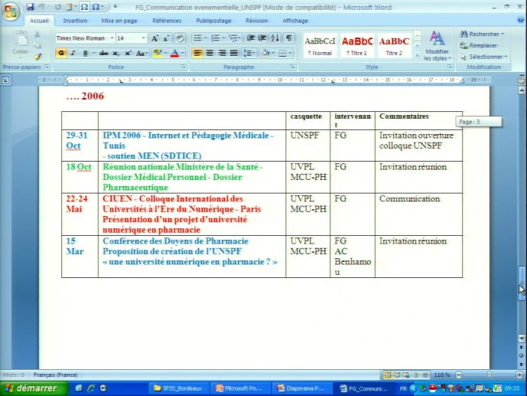
Task: Open the Révision tab
Action: (256, 21)
